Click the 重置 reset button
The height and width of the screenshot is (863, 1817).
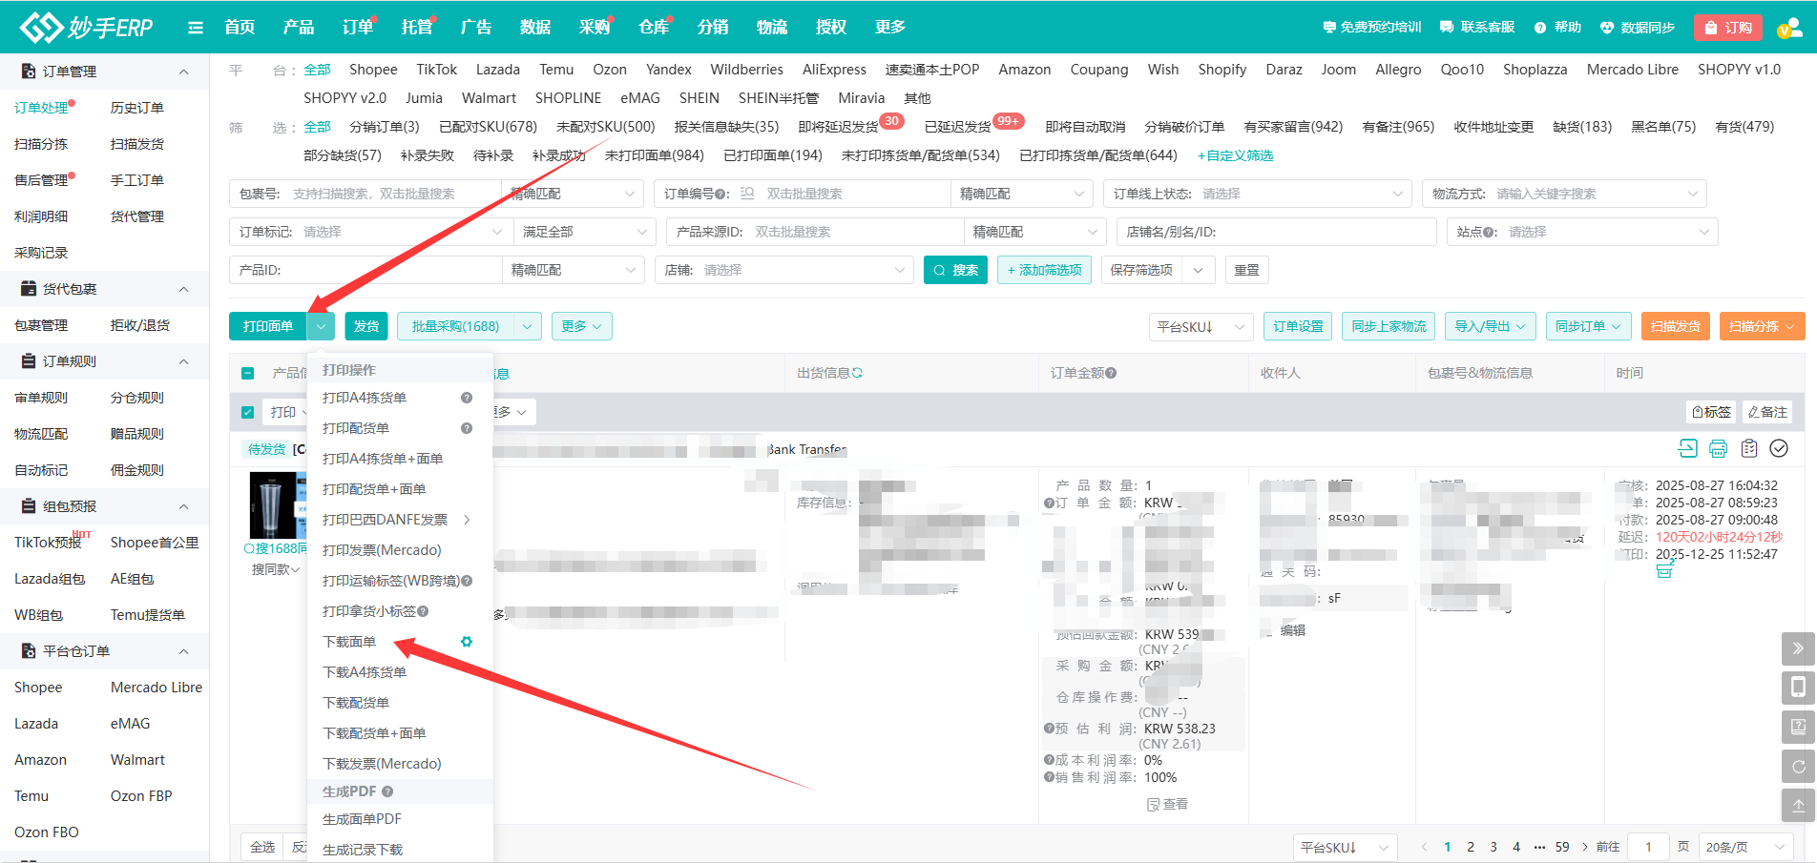coord(1246,270)
